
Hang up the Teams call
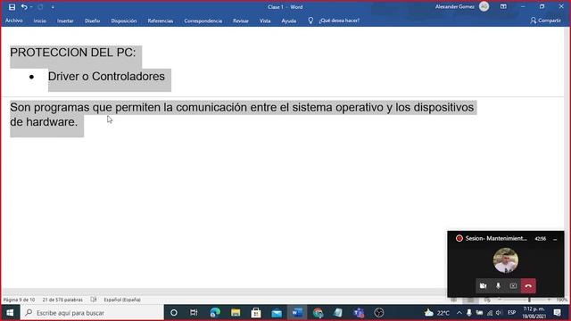point(528,286)
